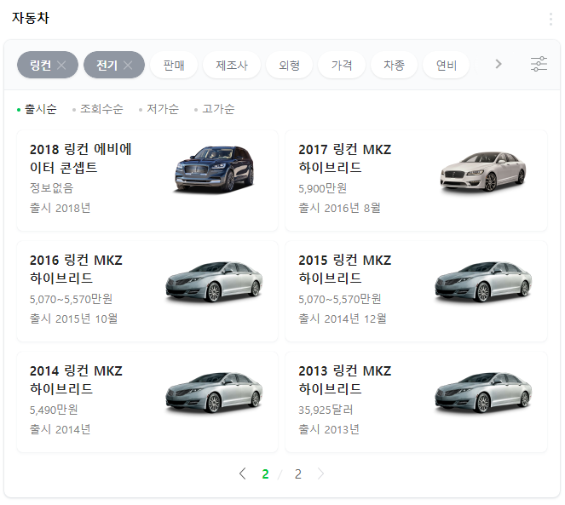Open the 제조사 filter
Image resolution: width=565 pixels, height=505 pixels.
(232, 66)
